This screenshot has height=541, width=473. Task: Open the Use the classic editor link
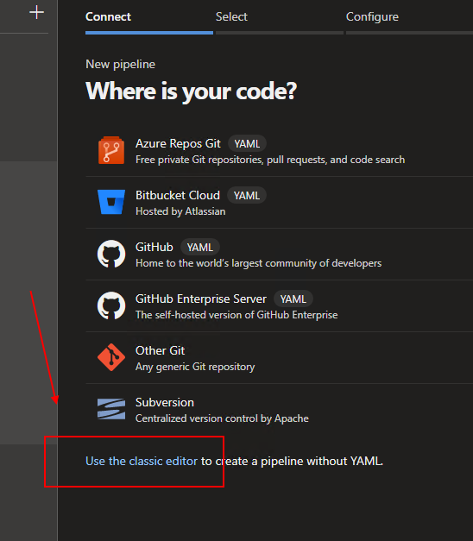point(142,461)
